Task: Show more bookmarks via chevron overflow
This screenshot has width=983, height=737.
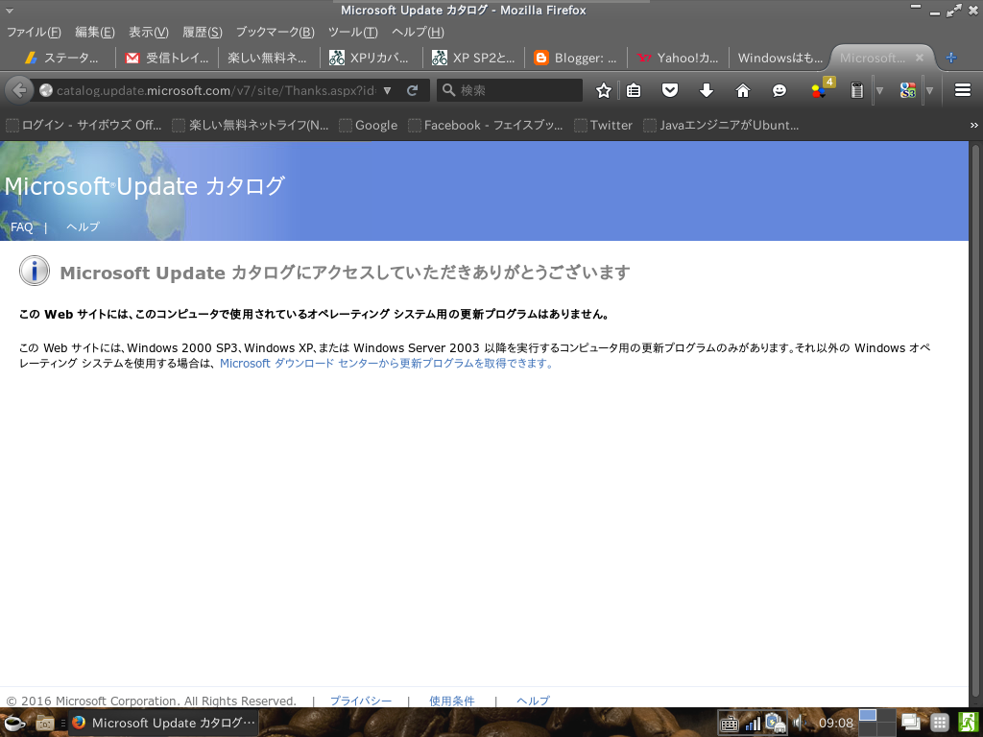Action: coord(974,126)
